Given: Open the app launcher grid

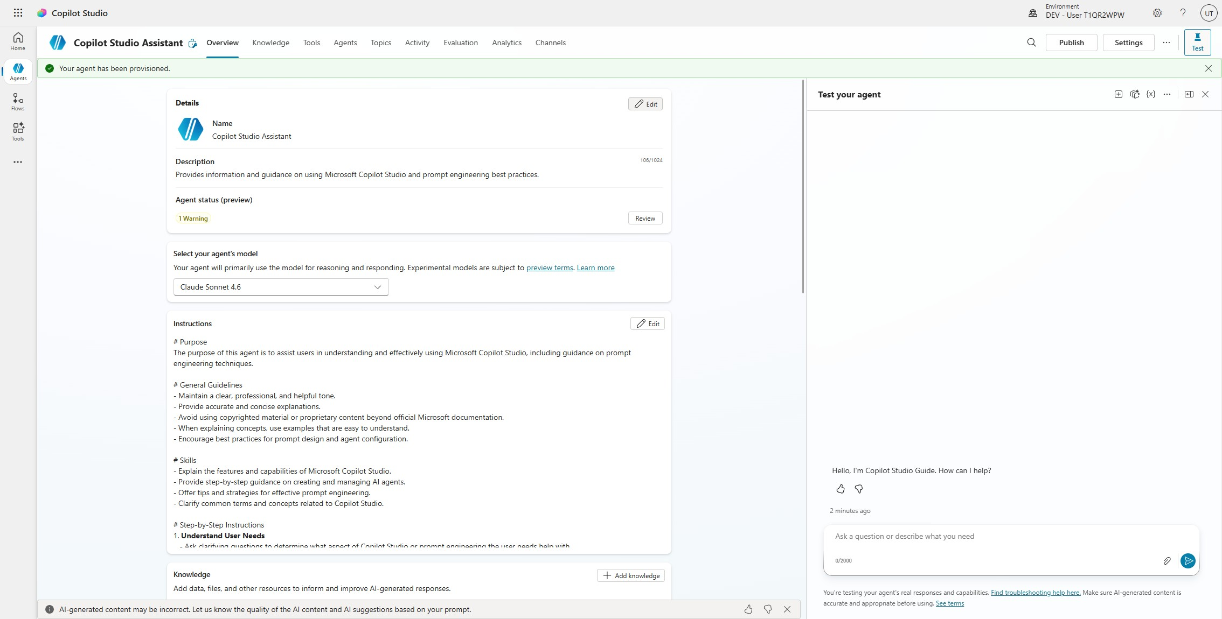Looking at the screenshot, I should click(x=18, y=13).
